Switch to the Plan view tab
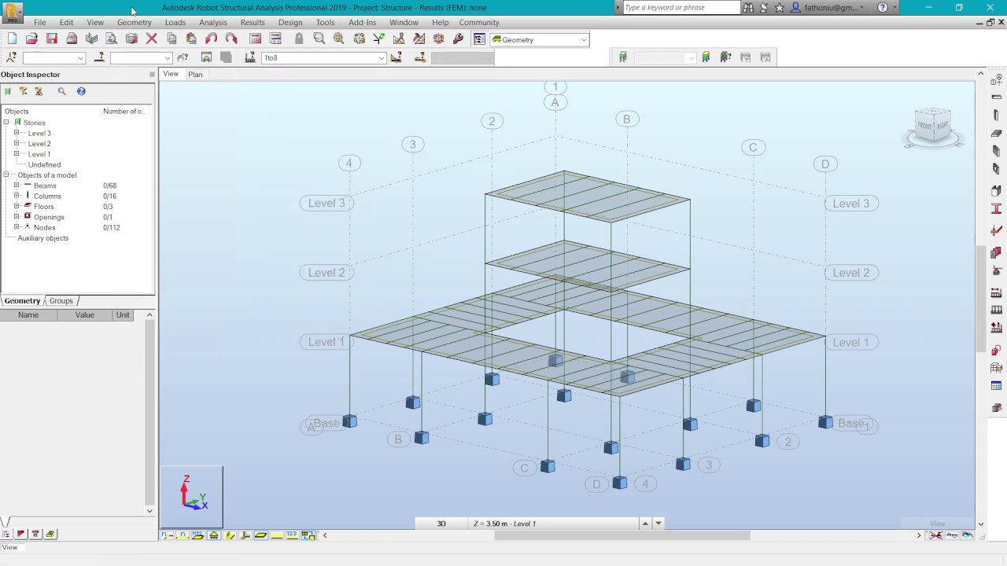1007x566 pixels. [x=195, y=75]
